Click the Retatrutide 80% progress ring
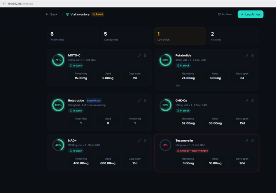Image resolution: width=276 pixels, height=193 pixels. [x=165, y=60]
